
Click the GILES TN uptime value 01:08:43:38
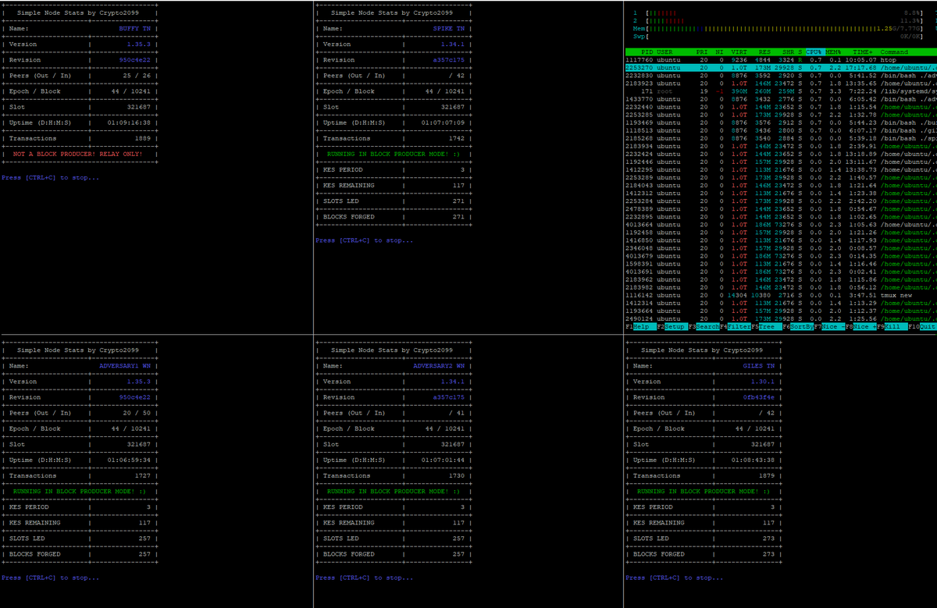click(754, 460)
